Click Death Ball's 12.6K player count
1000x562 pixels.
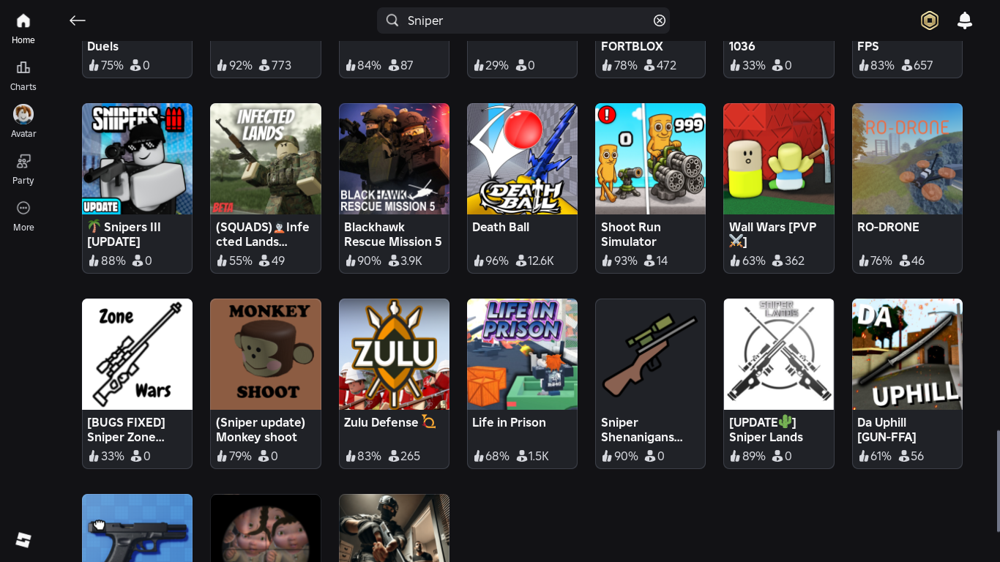click(534, 261)
